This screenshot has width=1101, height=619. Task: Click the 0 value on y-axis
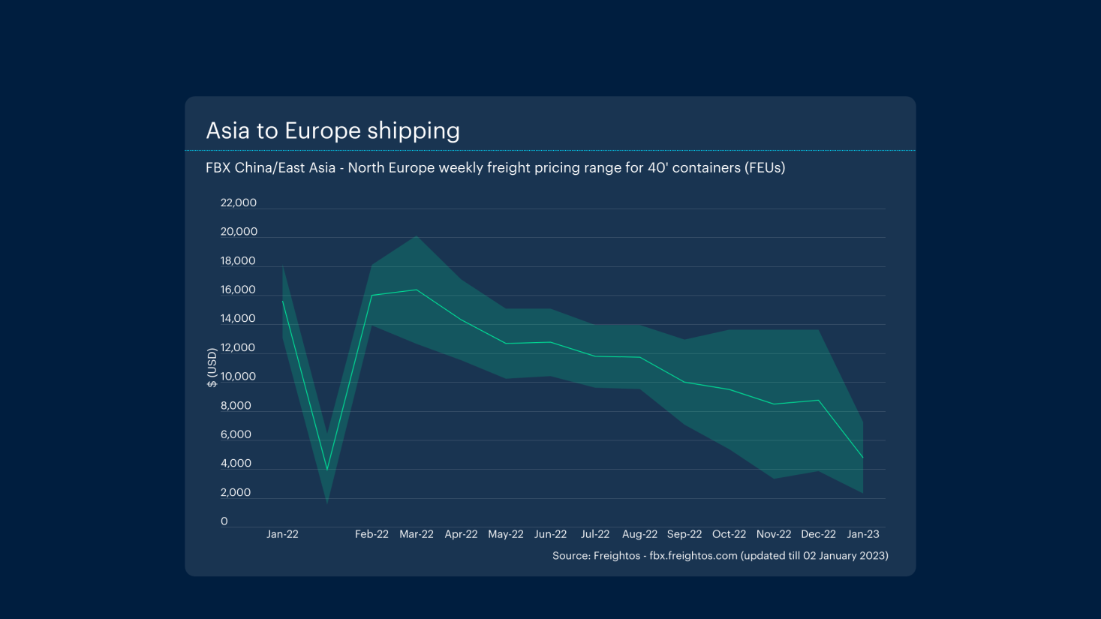(x=224, y=521)
